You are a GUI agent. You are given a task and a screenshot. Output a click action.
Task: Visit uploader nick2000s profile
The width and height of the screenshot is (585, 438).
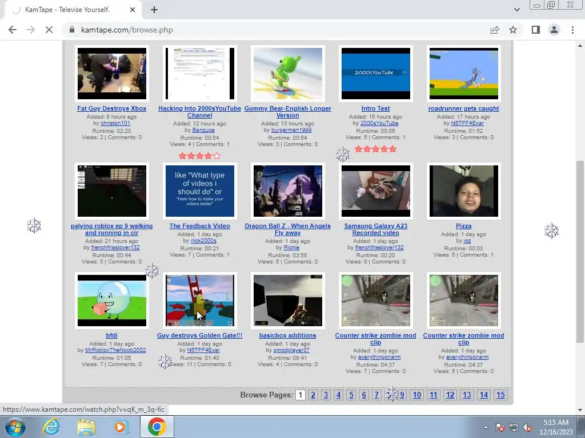point(203,241)
